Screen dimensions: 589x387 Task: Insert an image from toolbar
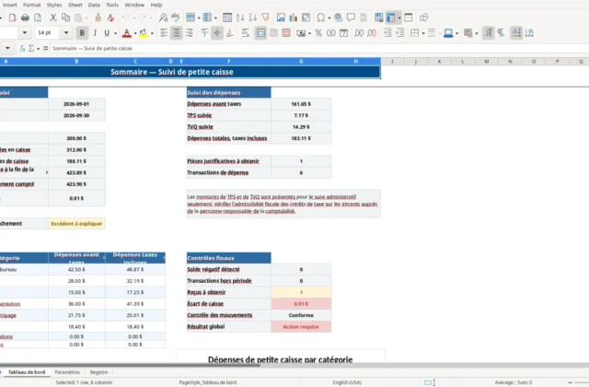click(281, 18)
